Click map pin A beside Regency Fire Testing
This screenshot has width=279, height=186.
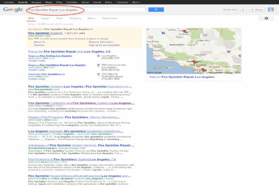[98, 56]
